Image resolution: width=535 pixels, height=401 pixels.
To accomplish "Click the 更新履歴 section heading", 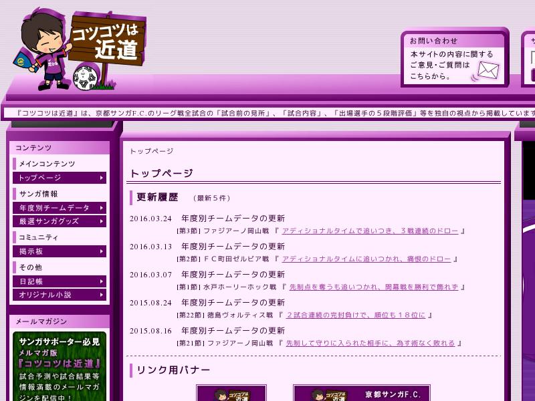I will pyautogui.click(x=157, y=197).
